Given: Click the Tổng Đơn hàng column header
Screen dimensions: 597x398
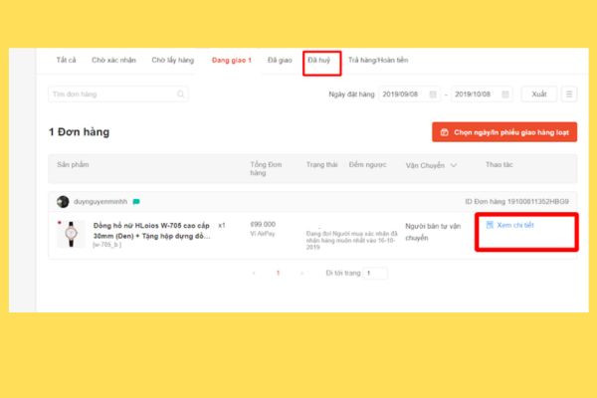Looking at the screenshot, I should [266, 168].
